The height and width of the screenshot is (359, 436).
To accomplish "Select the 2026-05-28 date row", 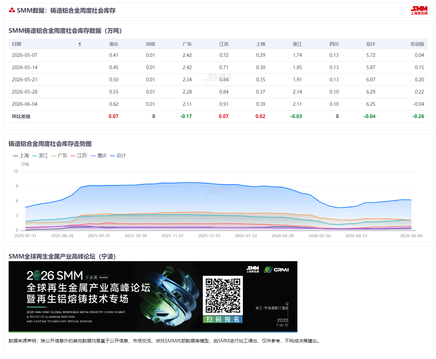I will coord(218,92).
